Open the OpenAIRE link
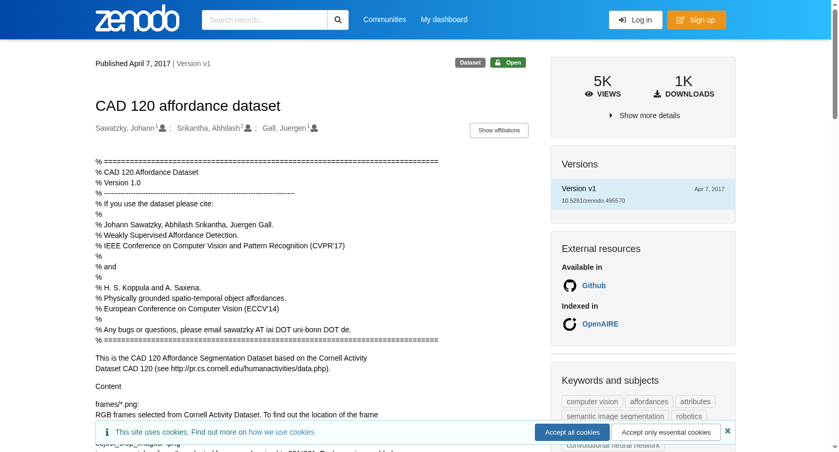This screenshot has width=839, height=452. pyautogui.click(x=600, y=324)
